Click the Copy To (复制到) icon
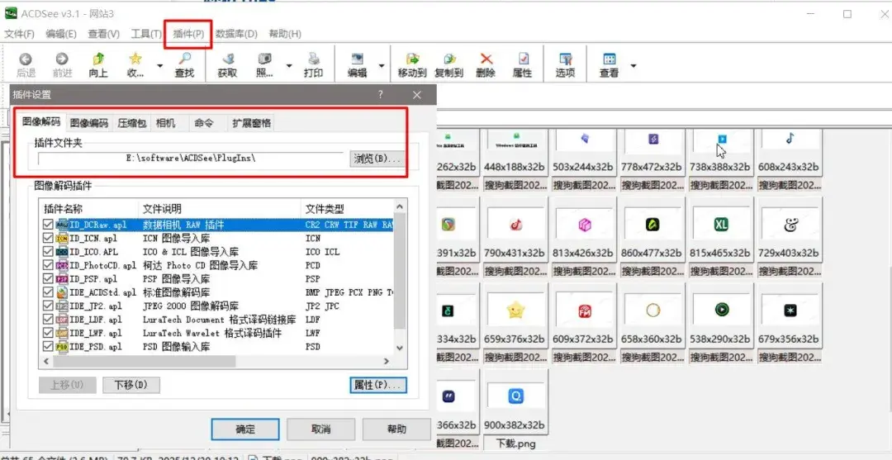Image resolution: width=892 pixels, height=460 pixels. (x=449, y=59)
